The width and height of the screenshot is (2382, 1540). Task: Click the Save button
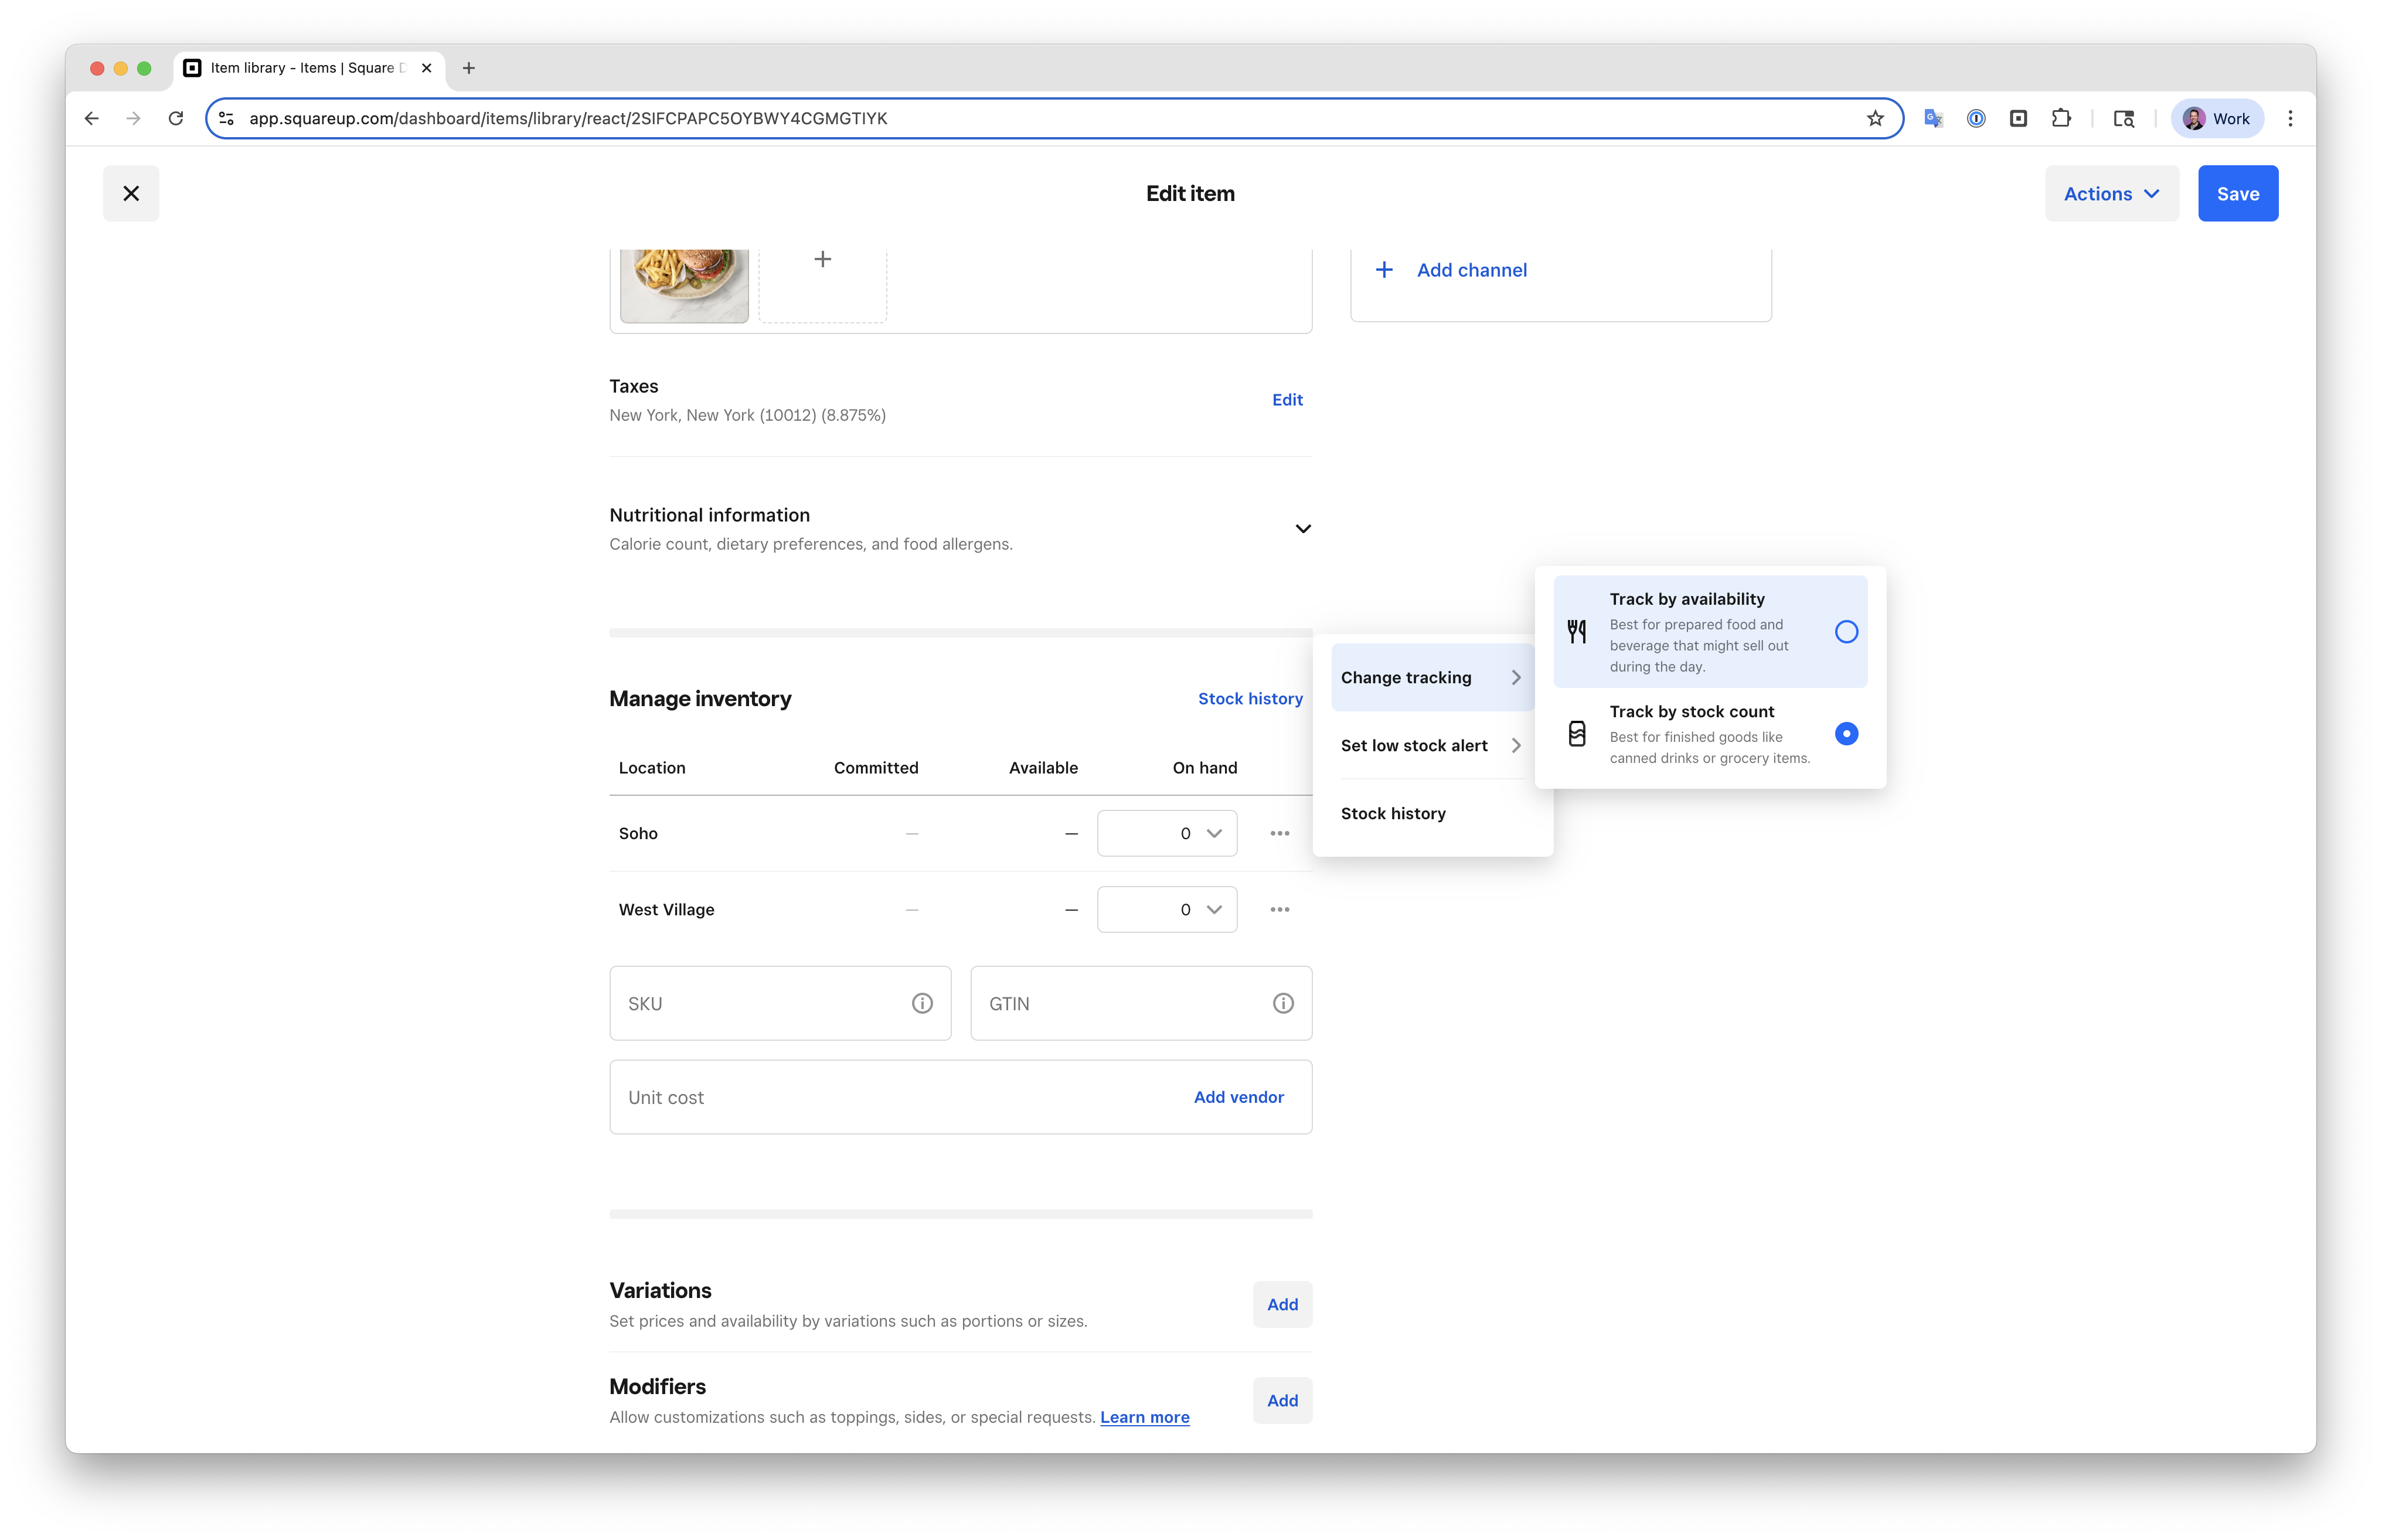(2237, 194)
